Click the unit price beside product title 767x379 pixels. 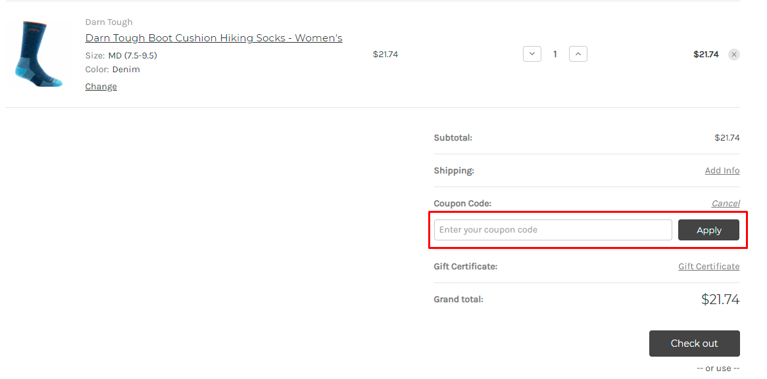[x=385, y=55]
